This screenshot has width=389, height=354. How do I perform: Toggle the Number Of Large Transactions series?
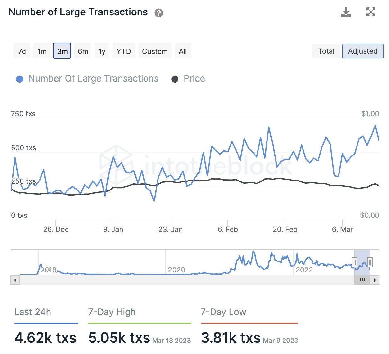[93, 79]
